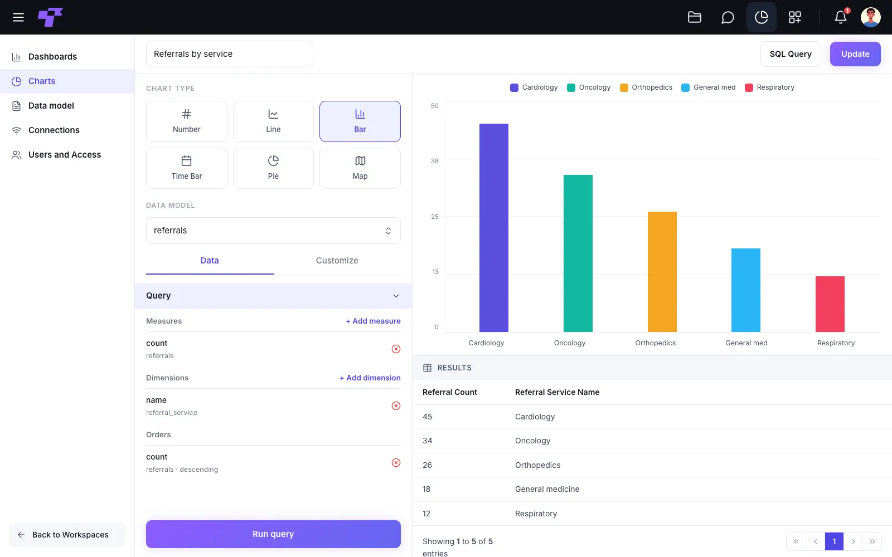Click the 34 referral count cell
892x557 pixels.
pyautogui.click(x=428, y=441)
